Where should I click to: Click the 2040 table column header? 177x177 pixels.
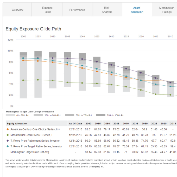(x=126, y=123)
